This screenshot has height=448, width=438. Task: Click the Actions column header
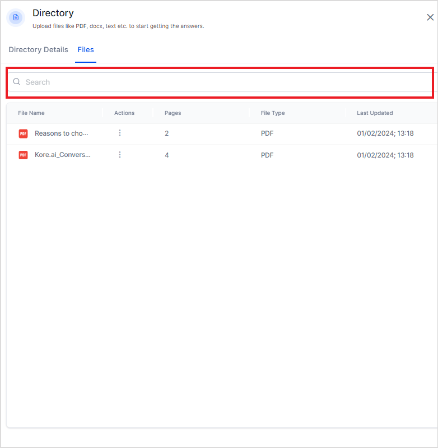point(124,113)
